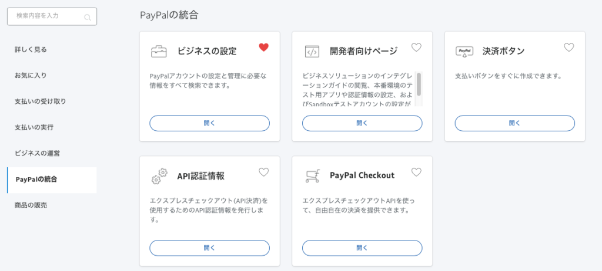Favorite 決済ボタン with the heart icon
The image size is (602, 271).
coord(568,48)
